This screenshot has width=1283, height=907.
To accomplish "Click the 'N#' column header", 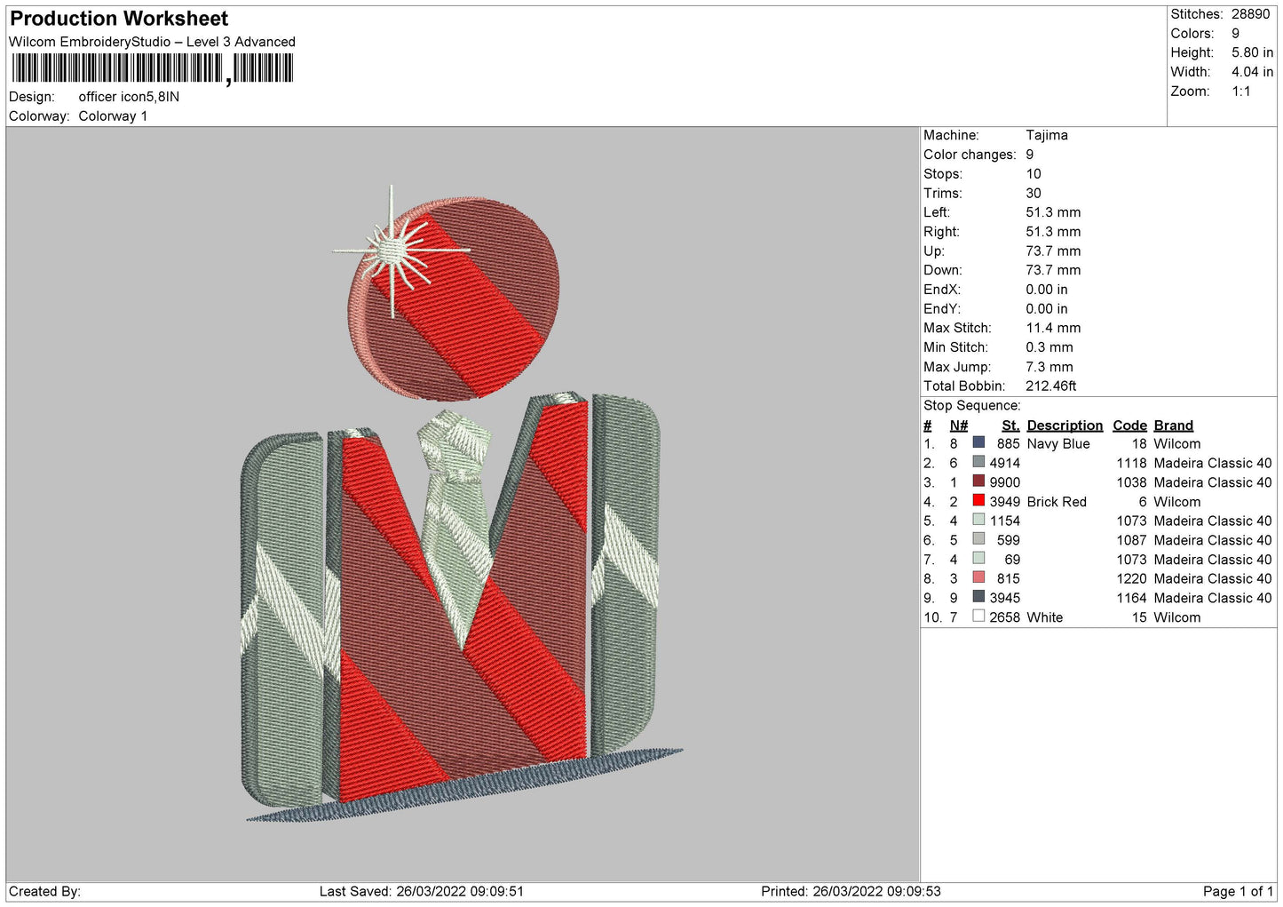I will (x=958, y=426).
